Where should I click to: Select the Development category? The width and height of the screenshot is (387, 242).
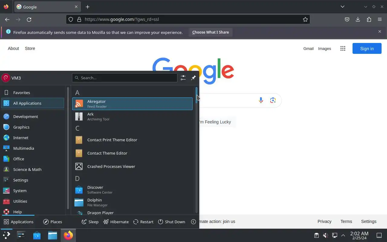click(x=33, y=116)
